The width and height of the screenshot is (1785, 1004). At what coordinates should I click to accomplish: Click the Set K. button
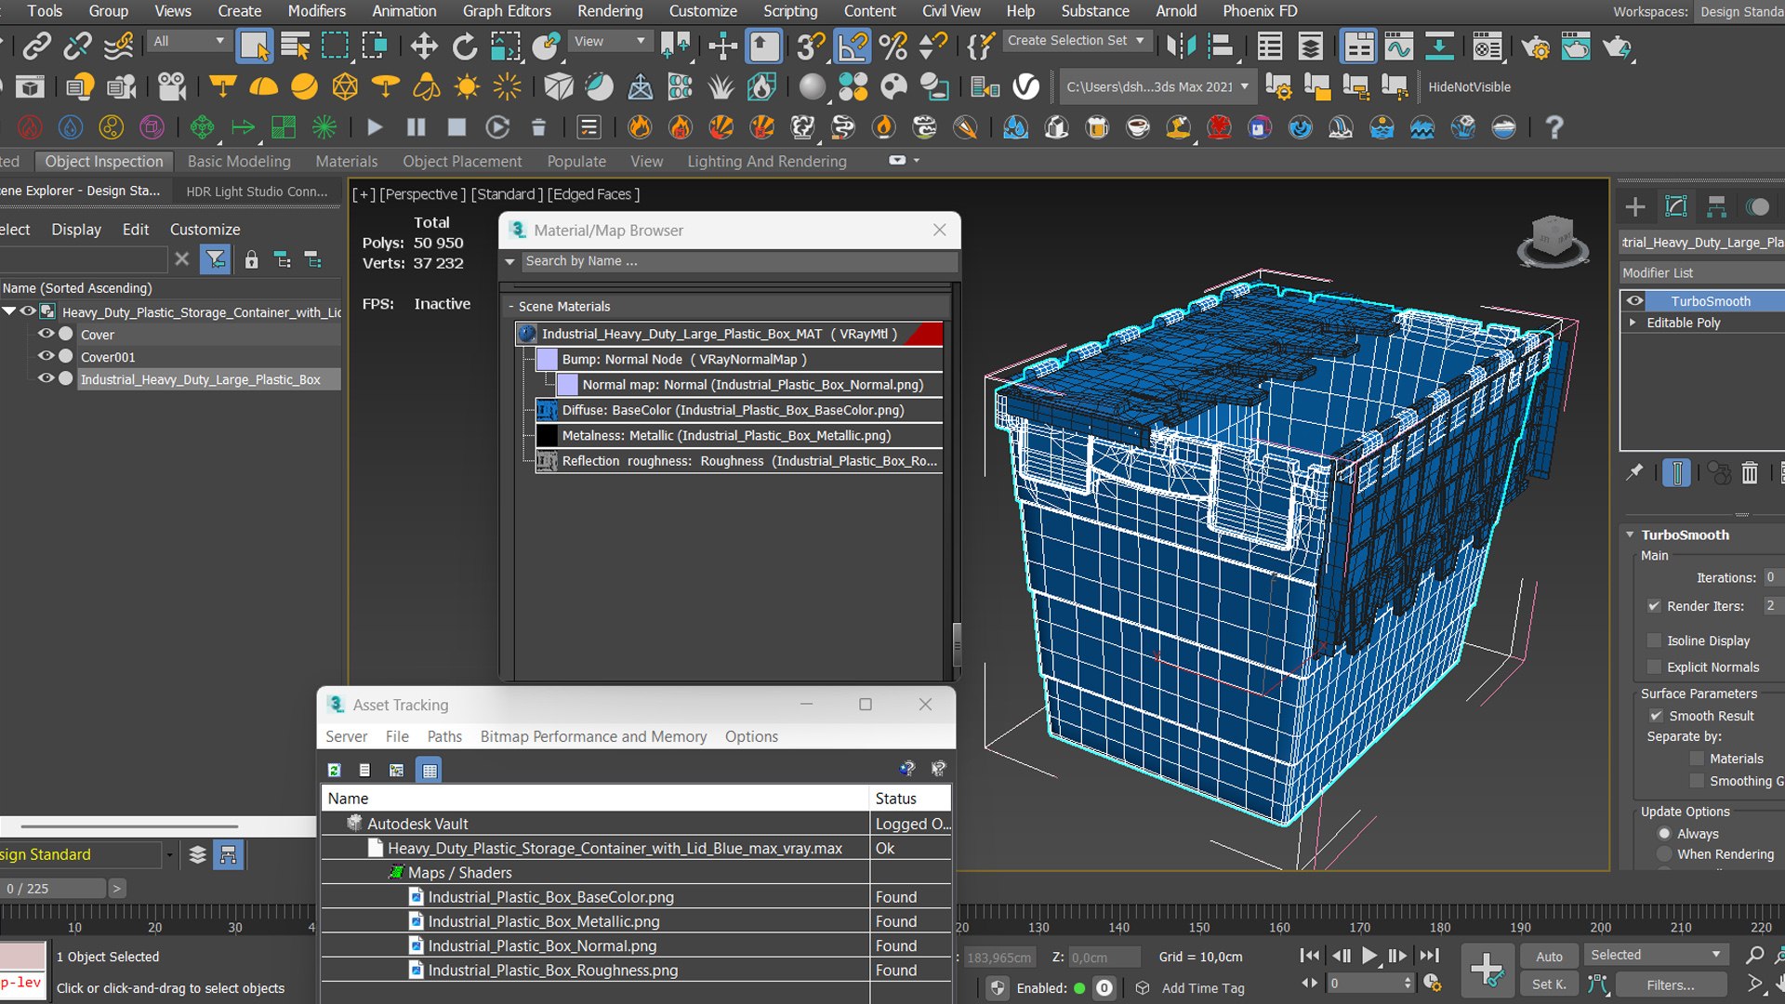1549,984
